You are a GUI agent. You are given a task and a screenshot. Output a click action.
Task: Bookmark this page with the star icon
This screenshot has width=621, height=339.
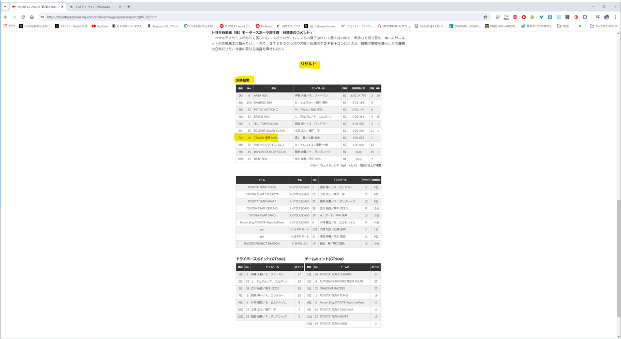(x=485, y=17)
